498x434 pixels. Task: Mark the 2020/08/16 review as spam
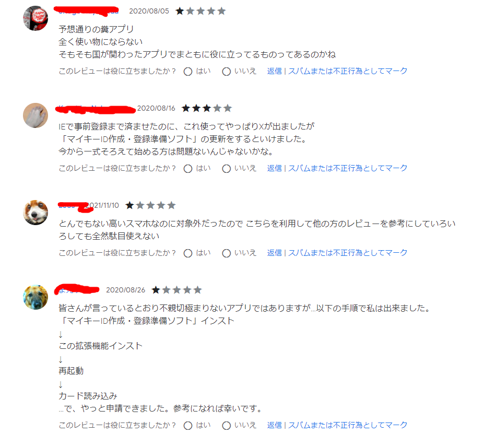348,168
